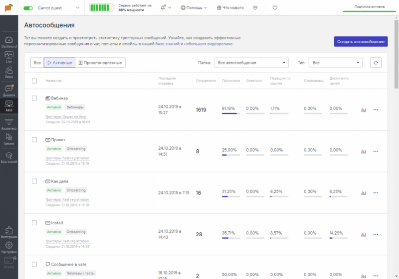The width and height of the screenshot is (399, 279).
Task: Tick the select-all checkbox in header
Action: tap(34, 81)
